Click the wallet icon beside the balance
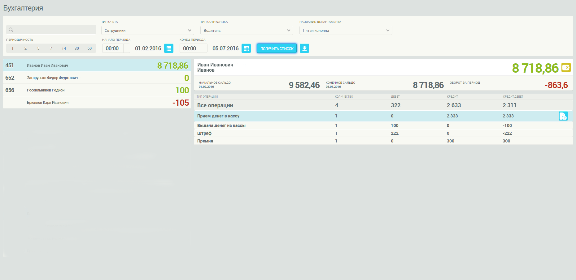Screen dimensions: 576x280 pyautogui.click(x=566, y=68)
